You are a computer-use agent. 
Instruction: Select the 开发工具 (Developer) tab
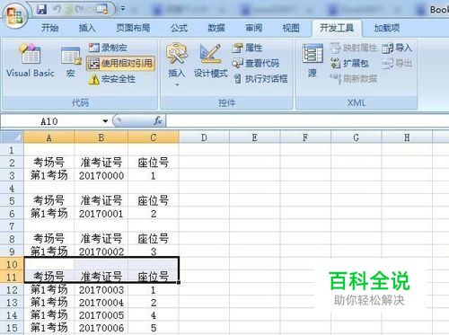[337, 28]
